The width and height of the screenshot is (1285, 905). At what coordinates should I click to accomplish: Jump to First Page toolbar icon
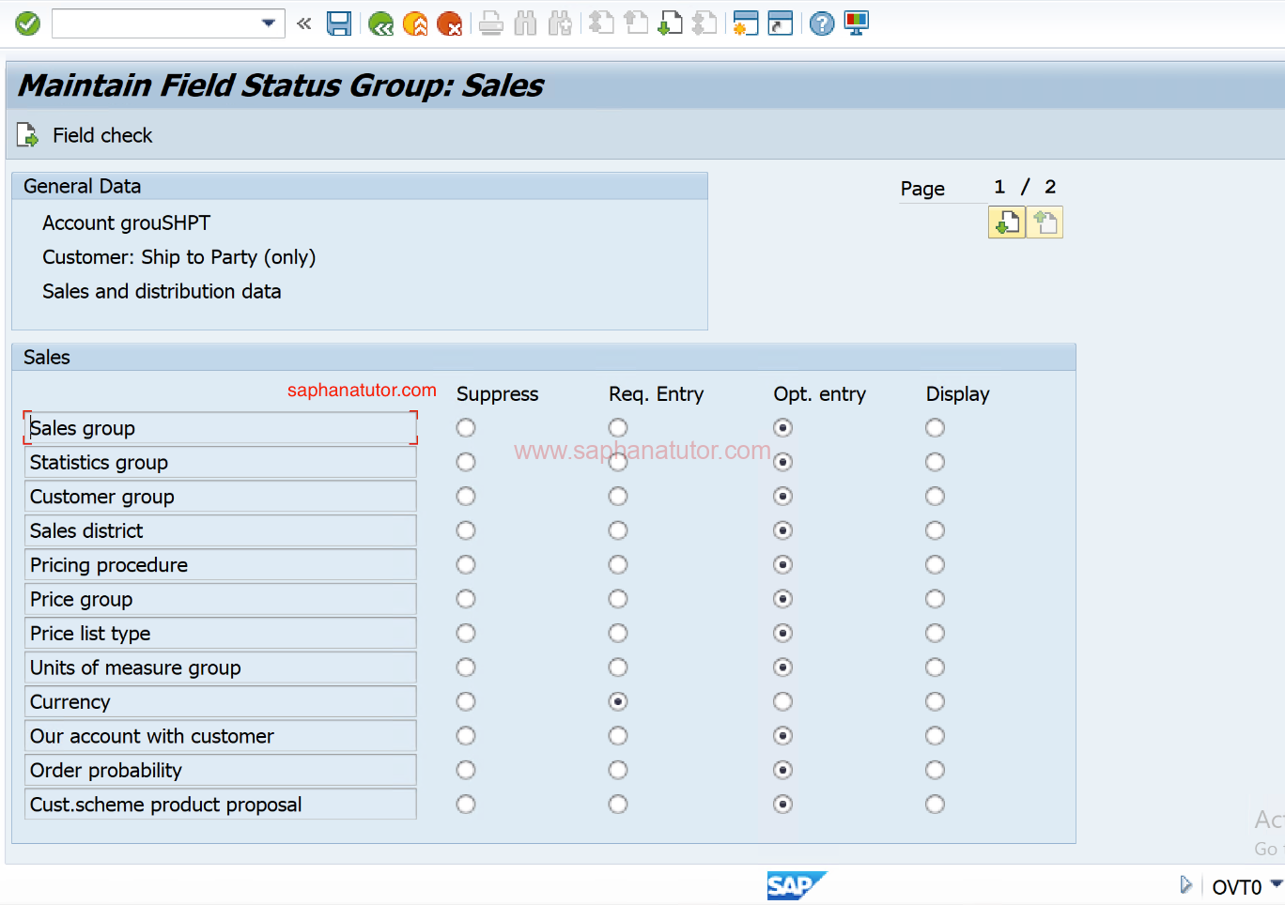(x=601, y=23)
